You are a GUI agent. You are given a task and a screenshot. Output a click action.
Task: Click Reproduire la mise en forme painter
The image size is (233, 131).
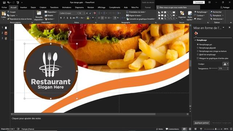point(19,19)
